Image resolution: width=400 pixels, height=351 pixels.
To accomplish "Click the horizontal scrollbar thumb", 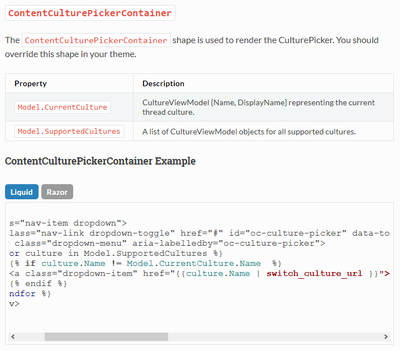I will [106, 336].
